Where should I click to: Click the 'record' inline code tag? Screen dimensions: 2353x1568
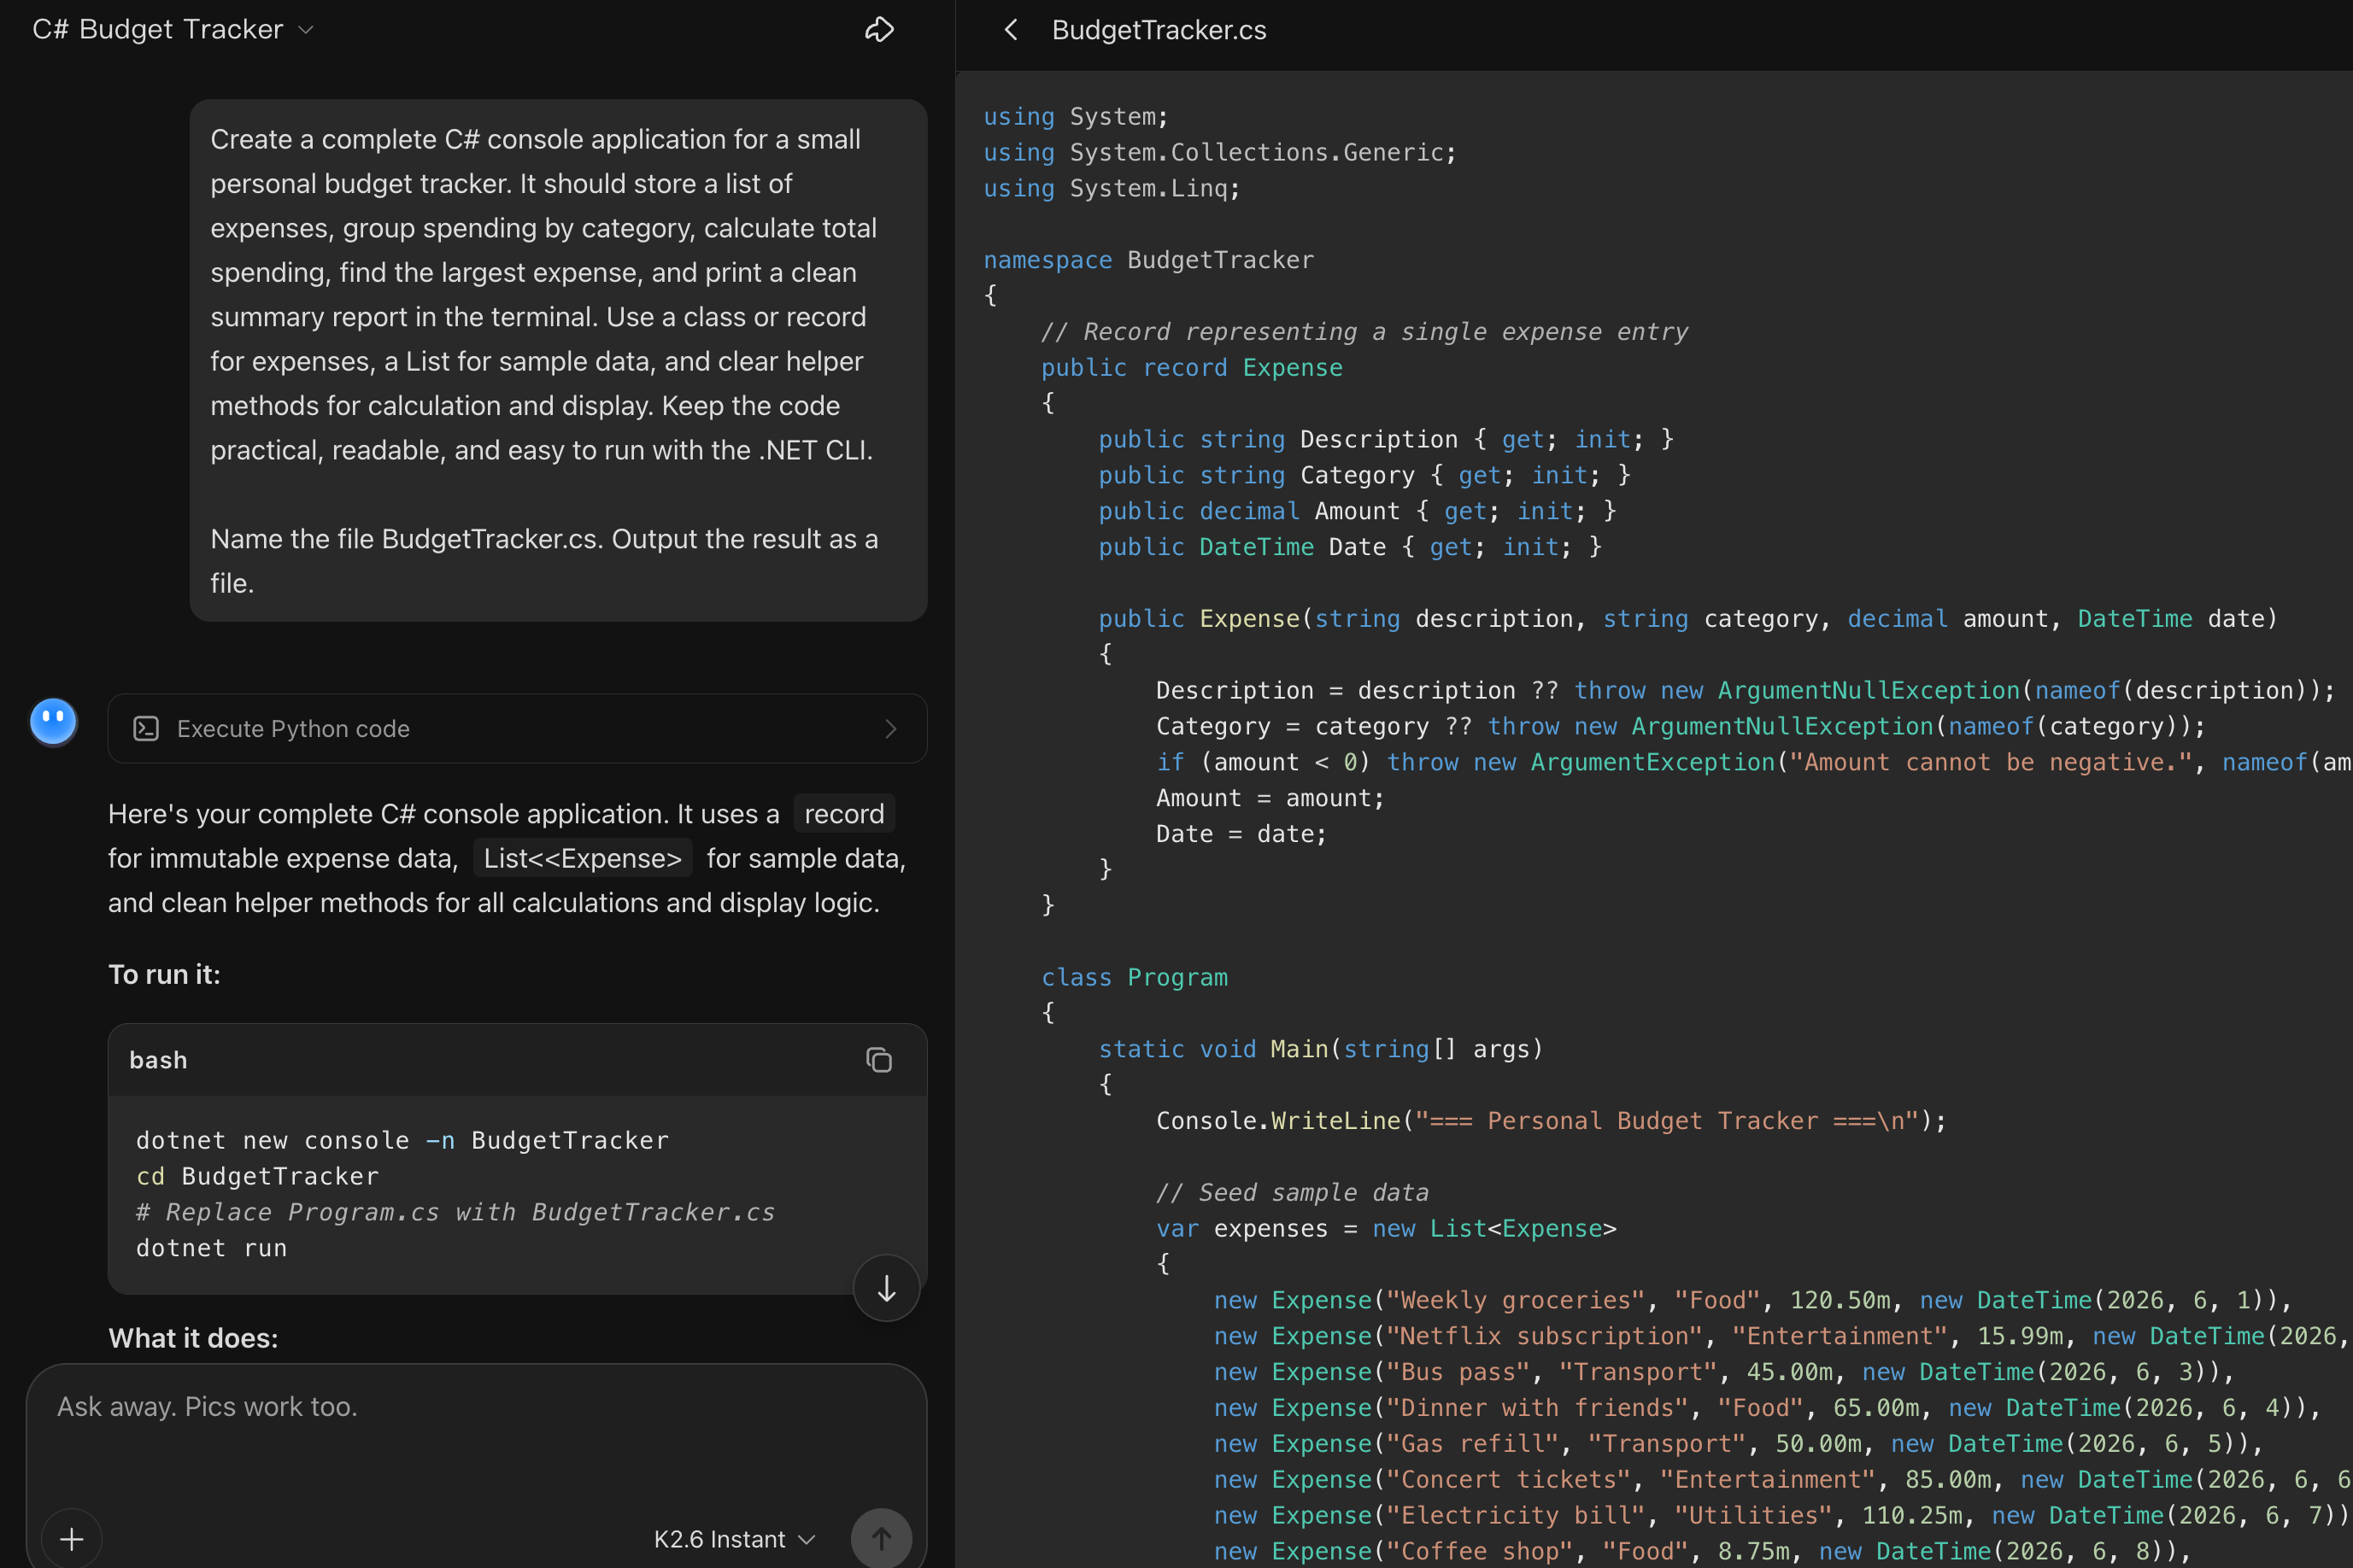click(844, 814)
